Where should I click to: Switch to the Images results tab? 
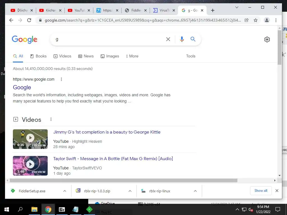coord(110,56)
